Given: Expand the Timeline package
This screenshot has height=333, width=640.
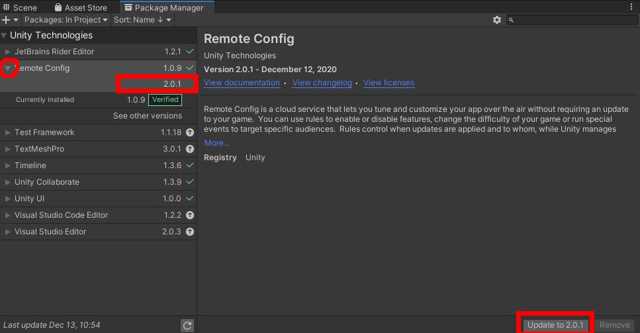Looking at the screenshot, I should (x=7, y=166).
